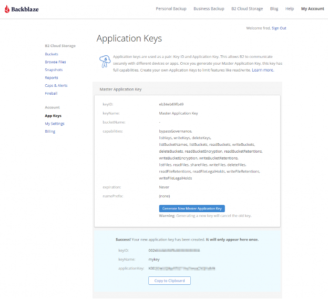328x299 pixels.
Task: Sign Out of the account
Action: (279, 28)
